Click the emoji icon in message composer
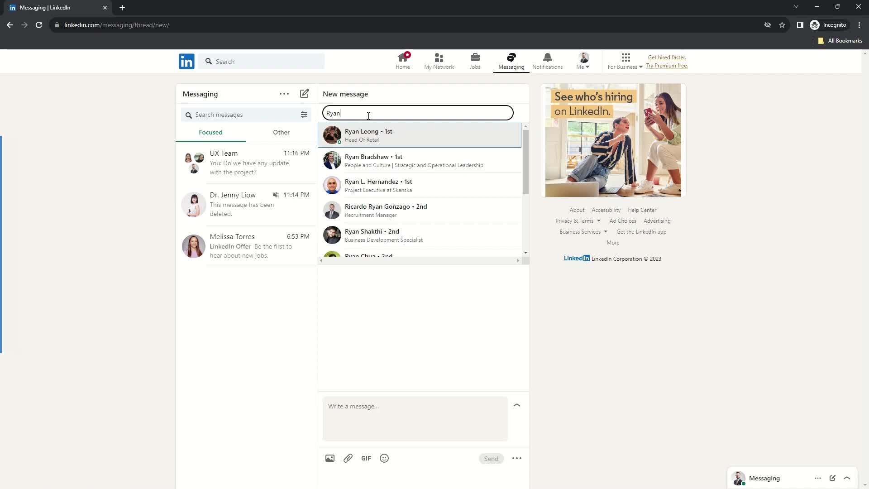The width and height of the screenshot is (869, 489). point(385,459)
